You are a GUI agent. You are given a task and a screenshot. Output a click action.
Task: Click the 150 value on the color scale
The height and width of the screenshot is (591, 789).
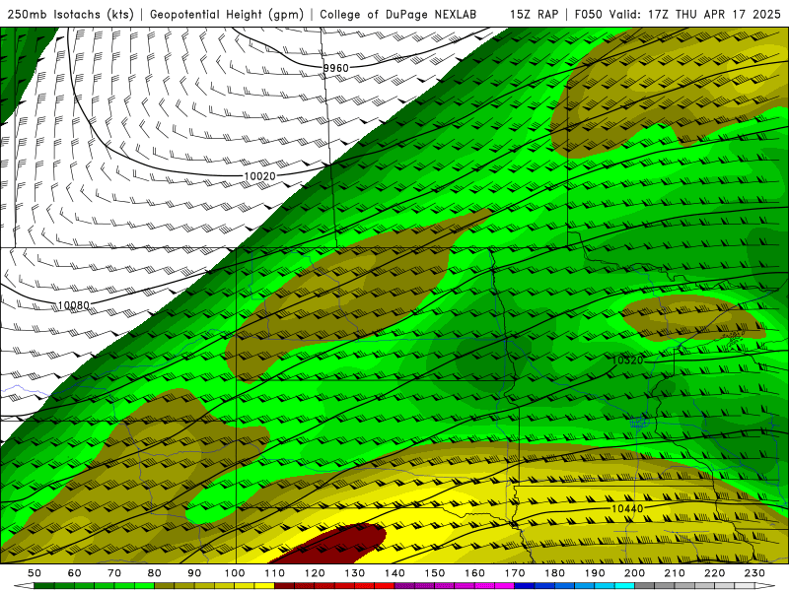435,573
